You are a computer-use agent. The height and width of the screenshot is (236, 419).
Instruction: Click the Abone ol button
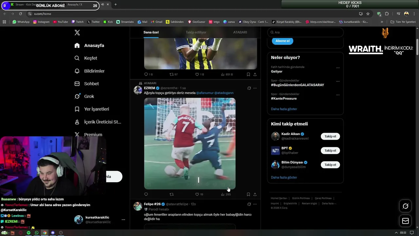coord(282,41)
